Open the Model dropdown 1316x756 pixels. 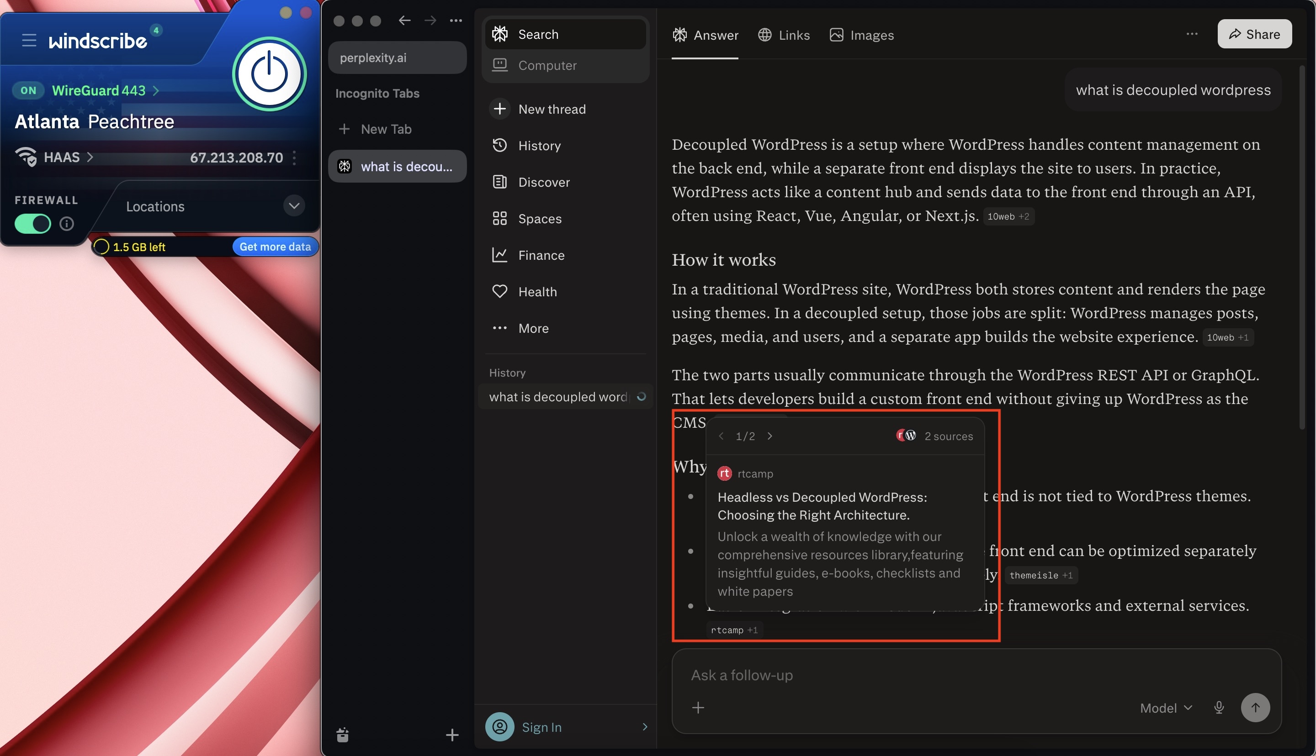coord(1166,708)
